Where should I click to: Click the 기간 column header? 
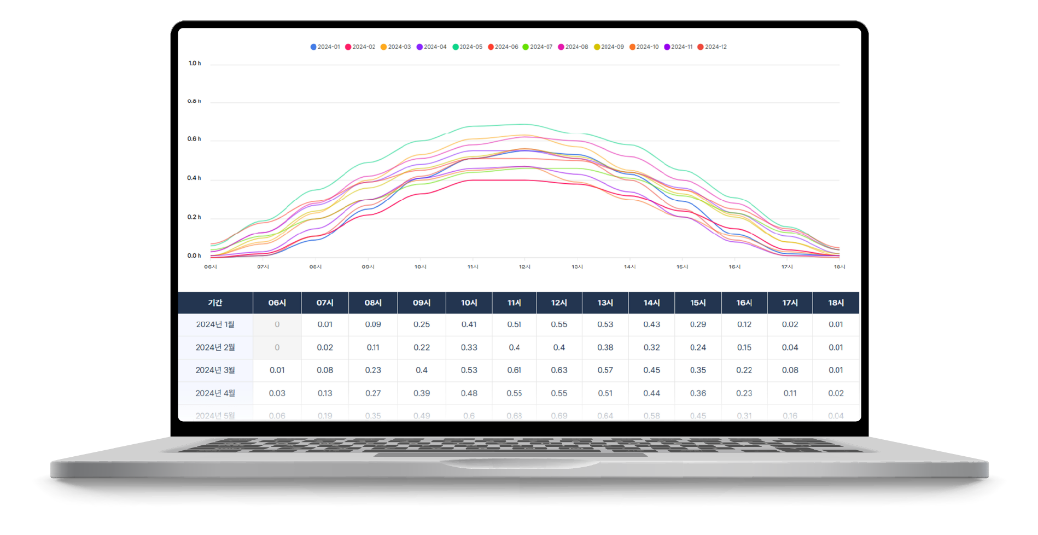(x=215, y=303)
